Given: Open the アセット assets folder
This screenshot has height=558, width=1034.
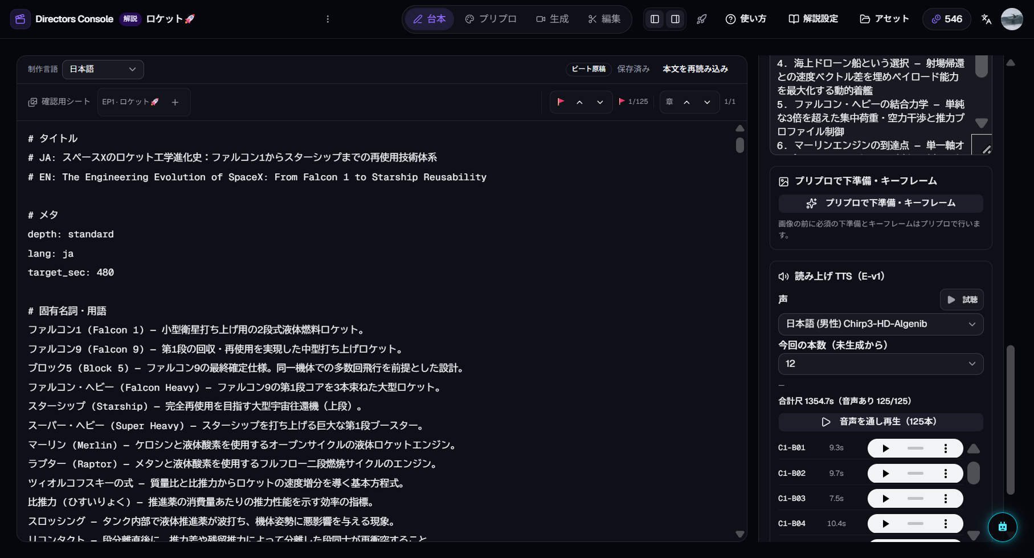Looking at the screenshot, I should 884,19.
